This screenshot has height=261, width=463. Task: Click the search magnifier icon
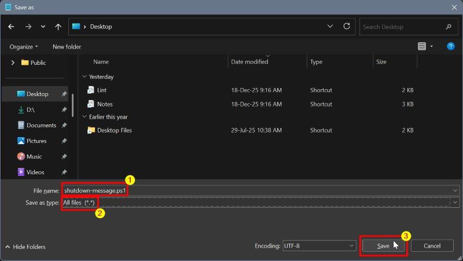(449, 27)
